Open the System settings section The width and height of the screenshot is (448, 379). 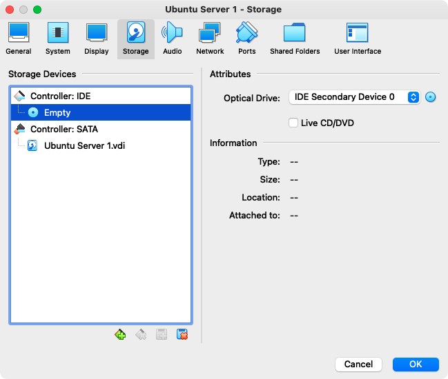point(58,39)
